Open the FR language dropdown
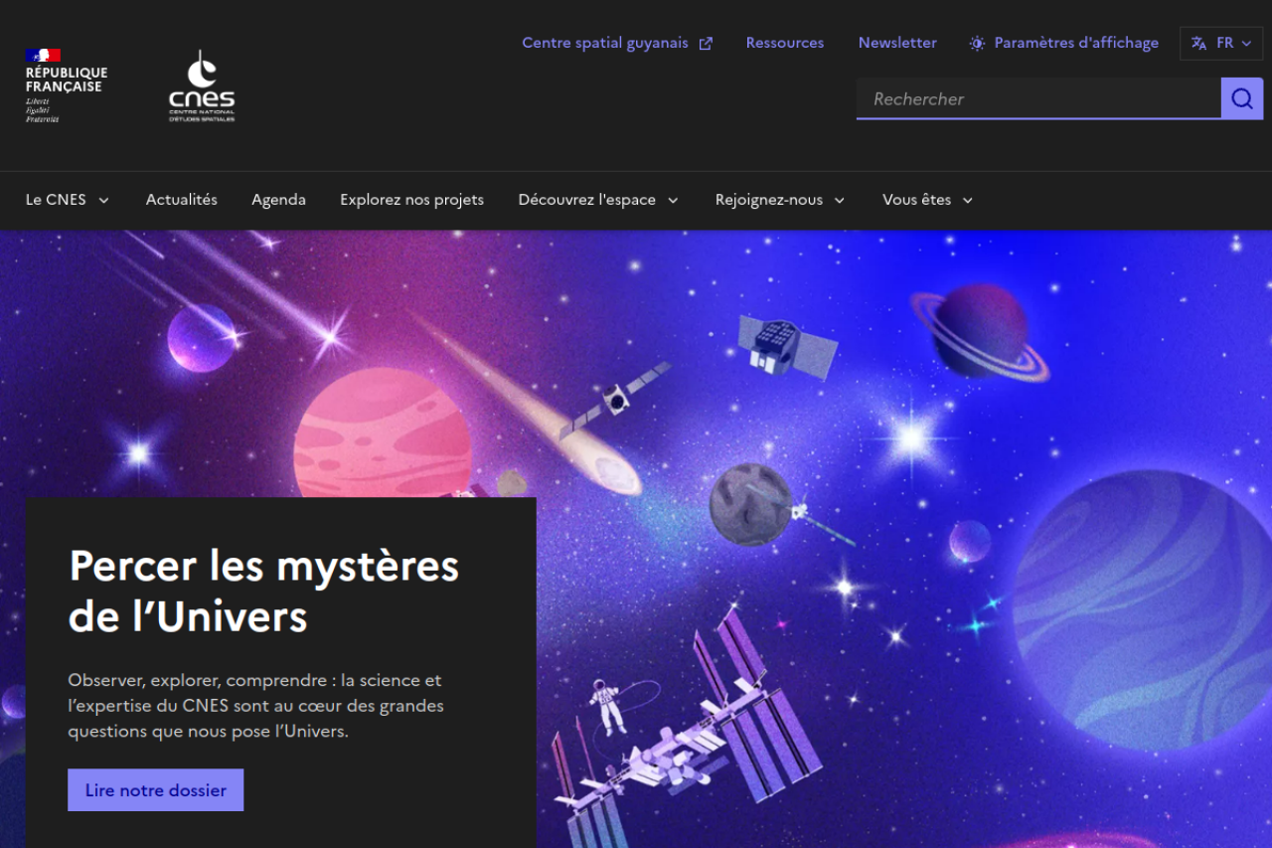Image resolution: width=1272 pixels, height=848 pixels. 1221,43
